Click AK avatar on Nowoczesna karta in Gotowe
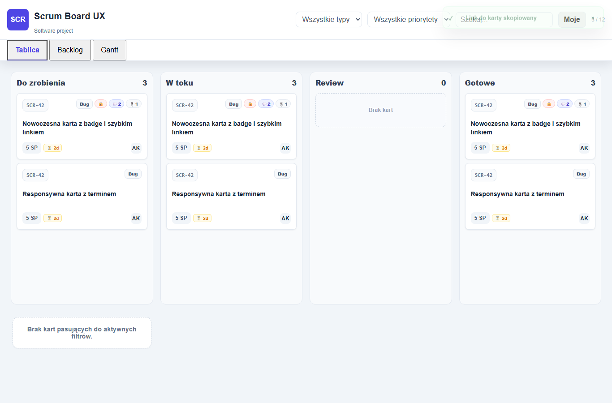 point(584,148)
